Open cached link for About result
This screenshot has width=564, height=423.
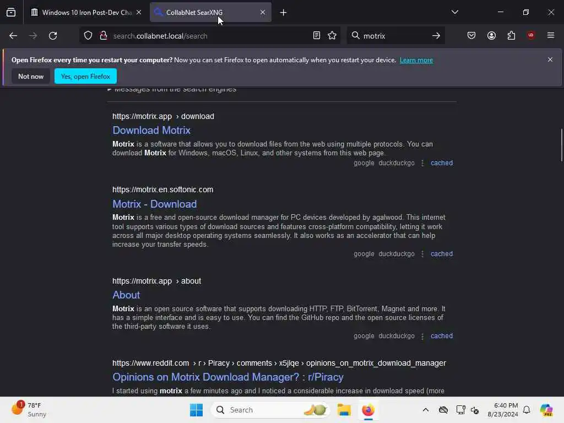point(442,336)
